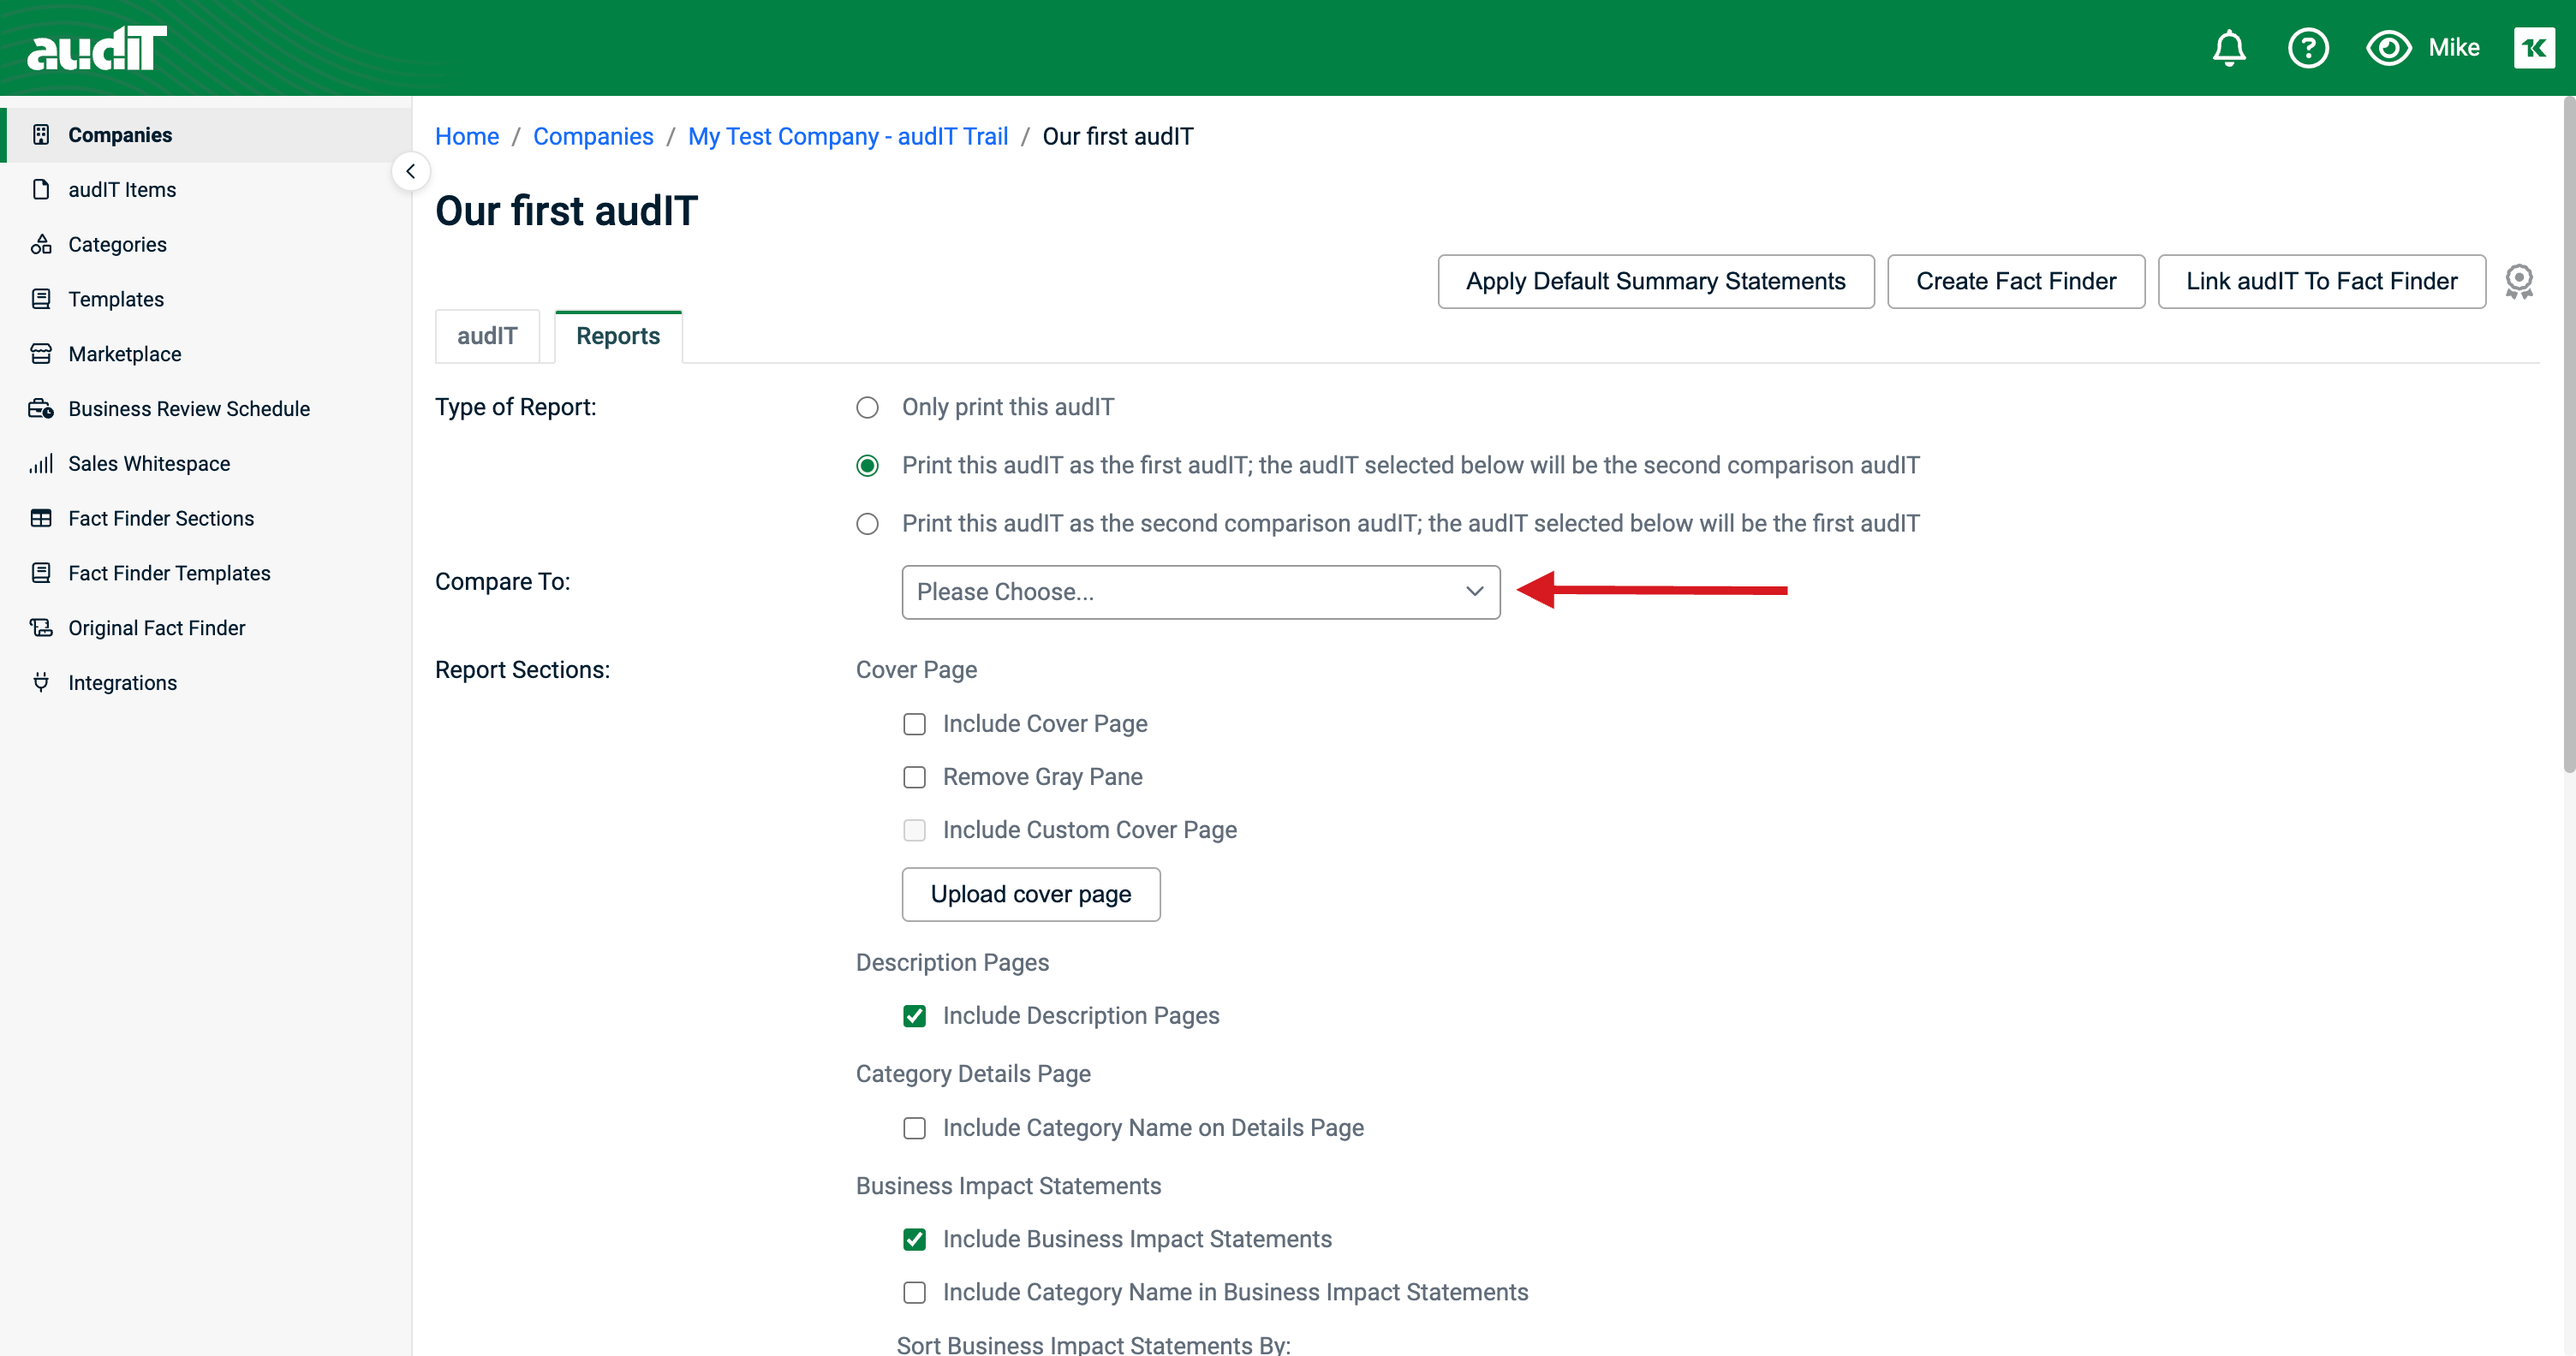The height and width of the screenshot is (1356, 2576).
Task: Switch to the audIT tab
Action: (x=487, y=336)
